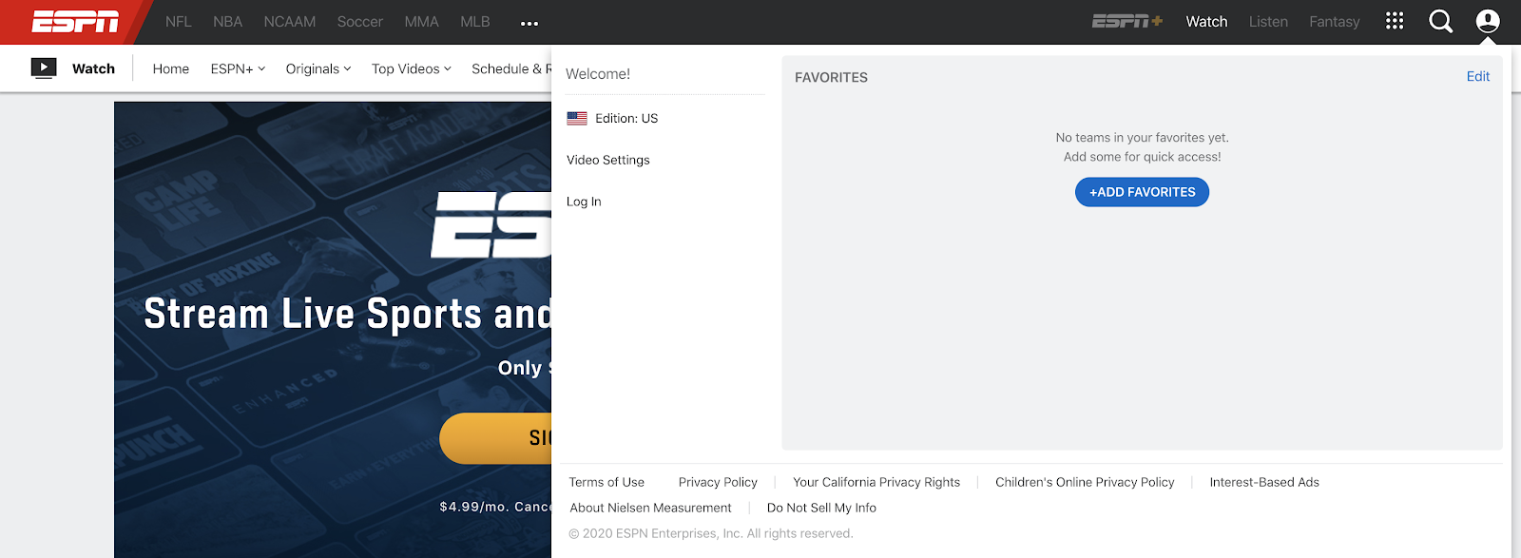Click the yellow sign up button
The height and width of the screenshot is (558, 1521).
[495, 438]
